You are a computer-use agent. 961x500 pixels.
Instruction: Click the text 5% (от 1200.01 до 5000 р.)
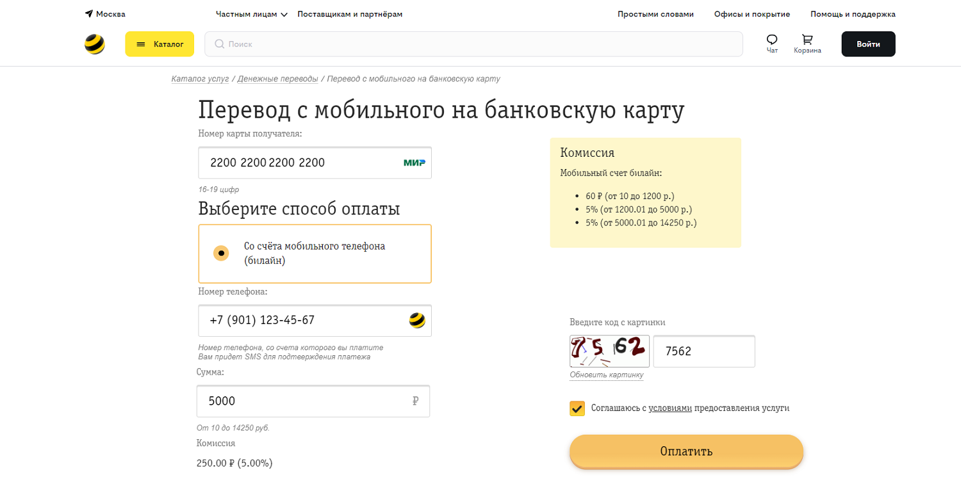click(x=639, y=209)
